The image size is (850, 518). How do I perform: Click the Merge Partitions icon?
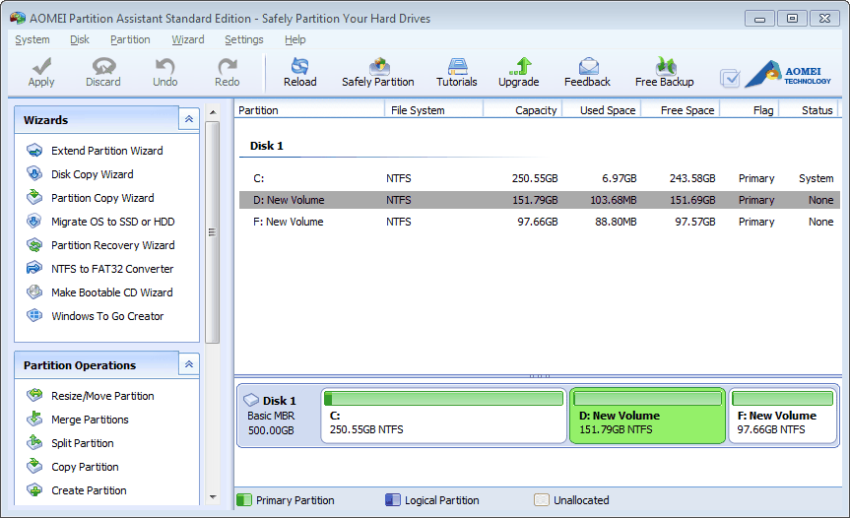tap(34, 419)
